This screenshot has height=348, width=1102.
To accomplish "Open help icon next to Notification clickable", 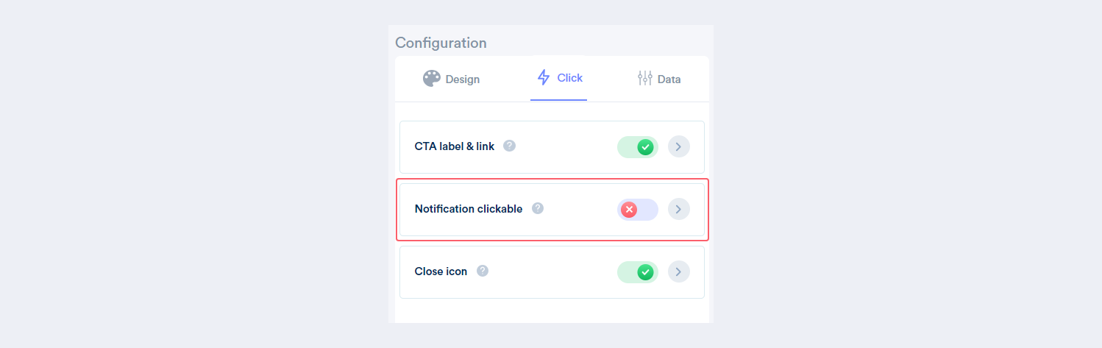I will 538,208.
